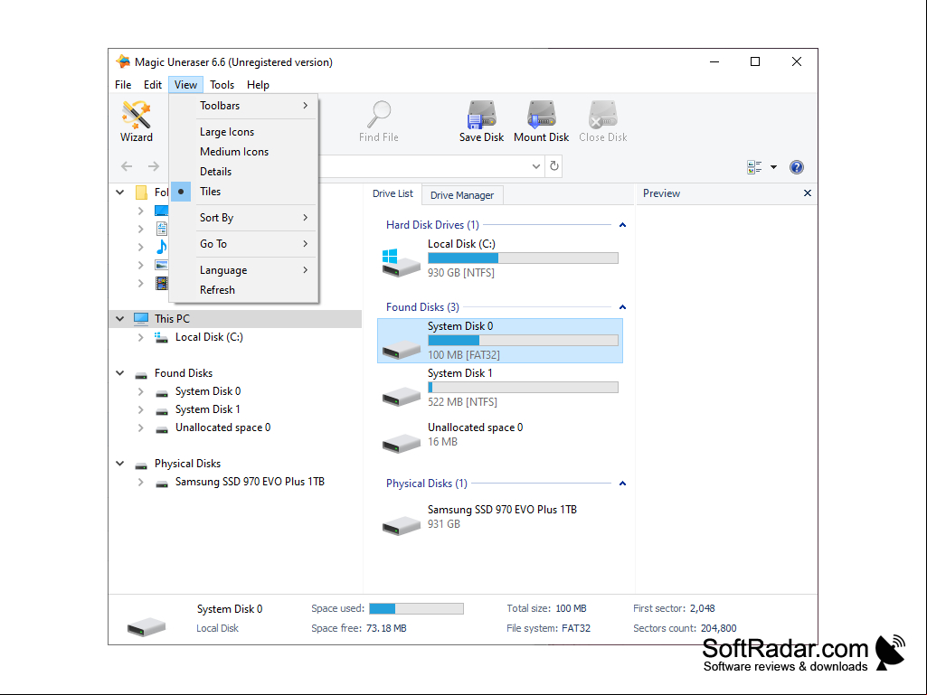
Task: Open the view options dropdown arrow
Action: tap(773, 167)
